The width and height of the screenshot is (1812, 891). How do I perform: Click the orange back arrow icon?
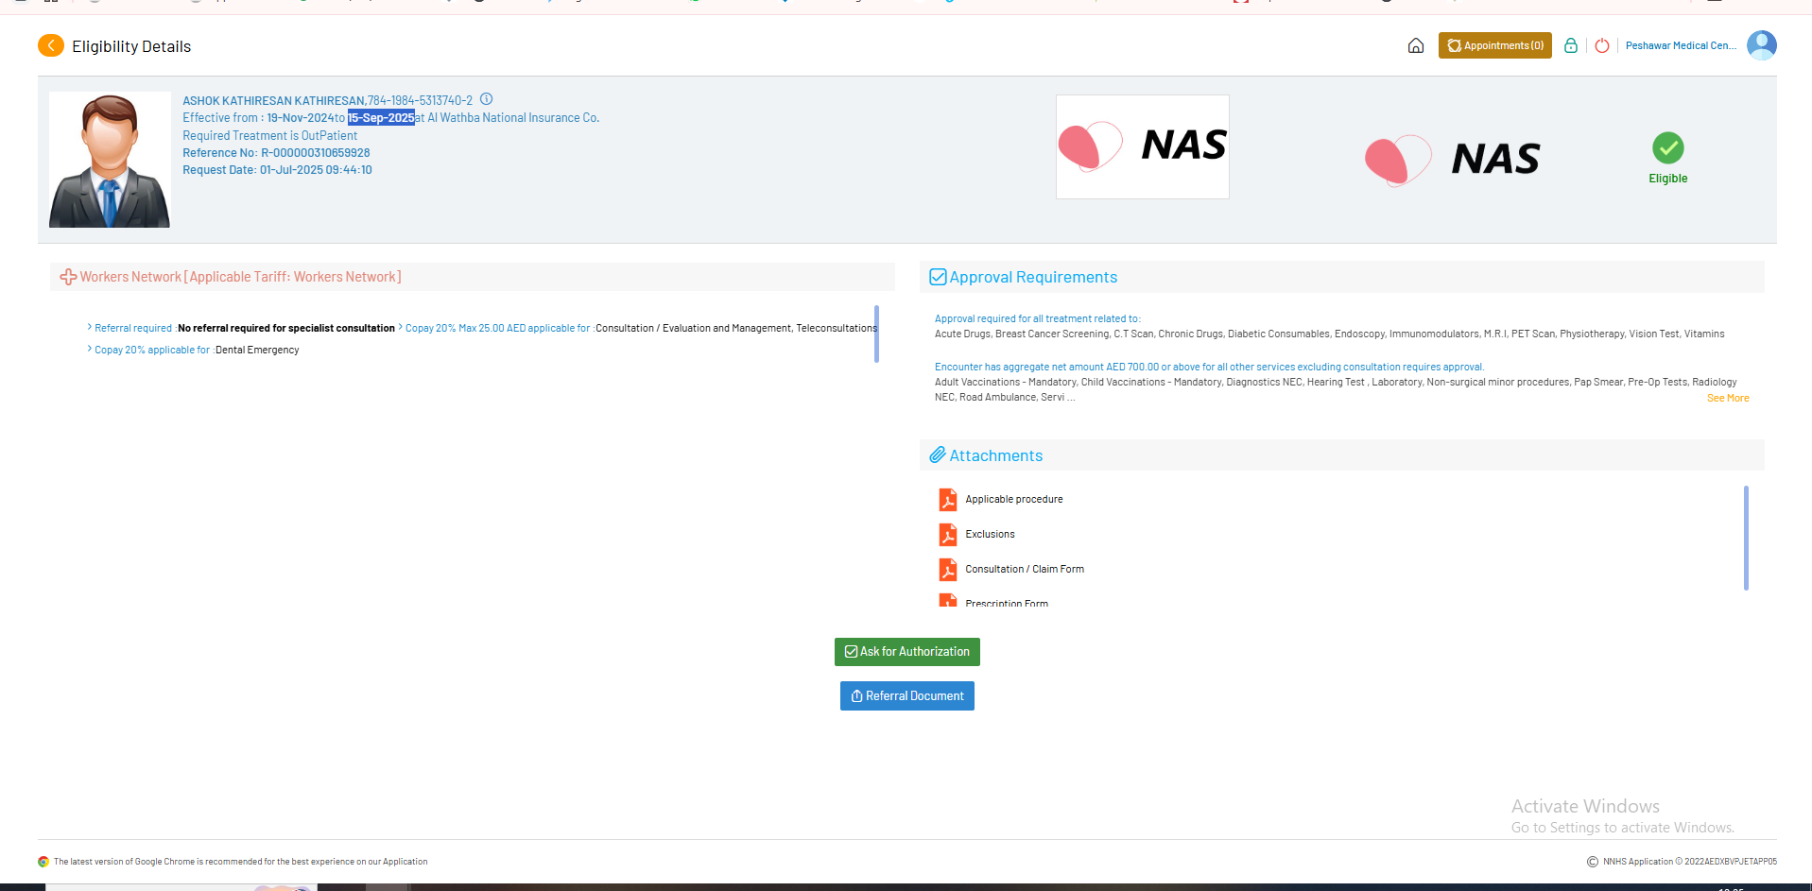click(x=51, y=45)
